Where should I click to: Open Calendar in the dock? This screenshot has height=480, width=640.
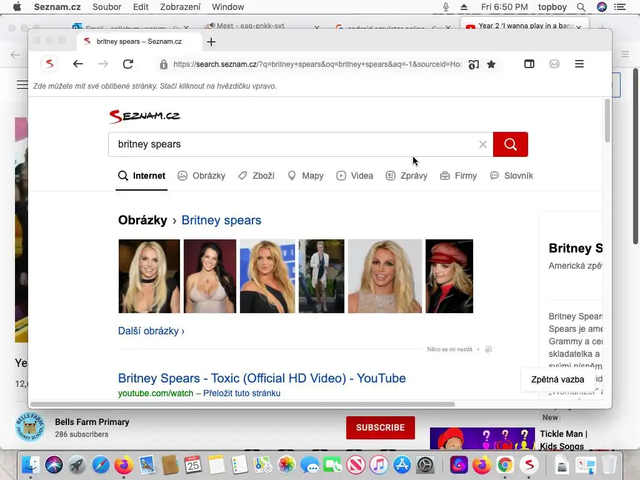click(193, 465)
